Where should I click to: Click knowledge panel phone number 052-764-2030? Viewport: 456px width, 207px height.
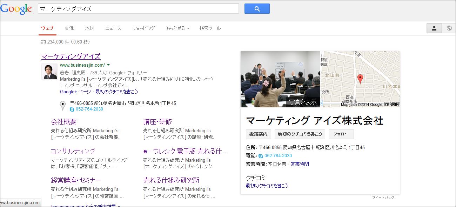coord(278,156)
